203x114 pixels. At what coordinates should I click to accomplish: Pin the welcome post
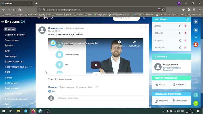(146, 27)
